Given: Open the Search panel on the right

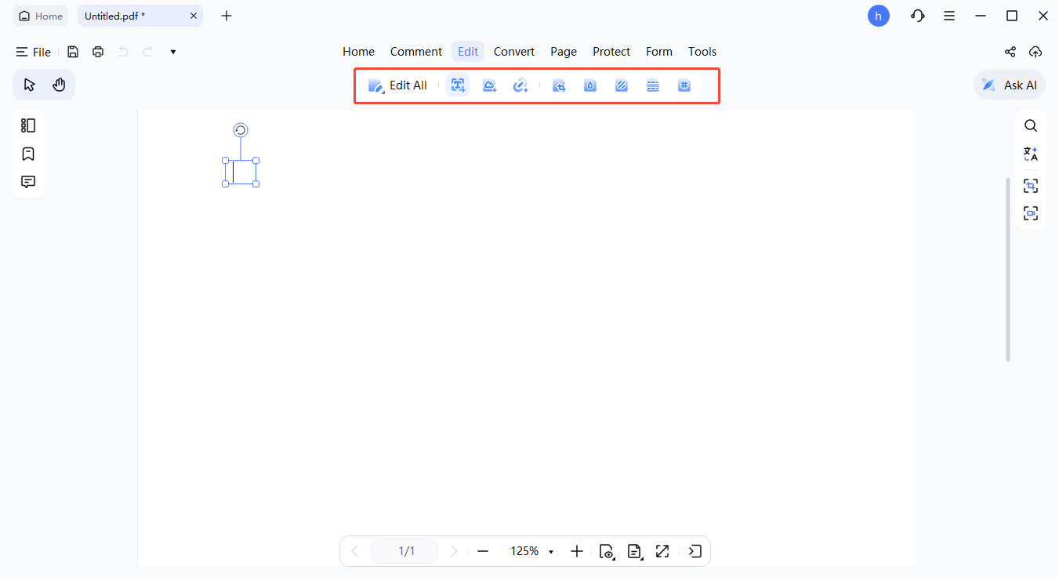Looking at the screenshot, I should [x=1030, y=125].
